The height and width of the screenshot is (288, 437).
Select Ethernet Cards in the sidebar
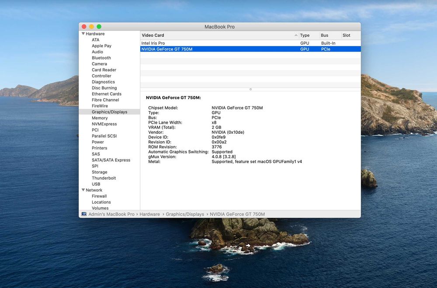[x=107, y=94]
